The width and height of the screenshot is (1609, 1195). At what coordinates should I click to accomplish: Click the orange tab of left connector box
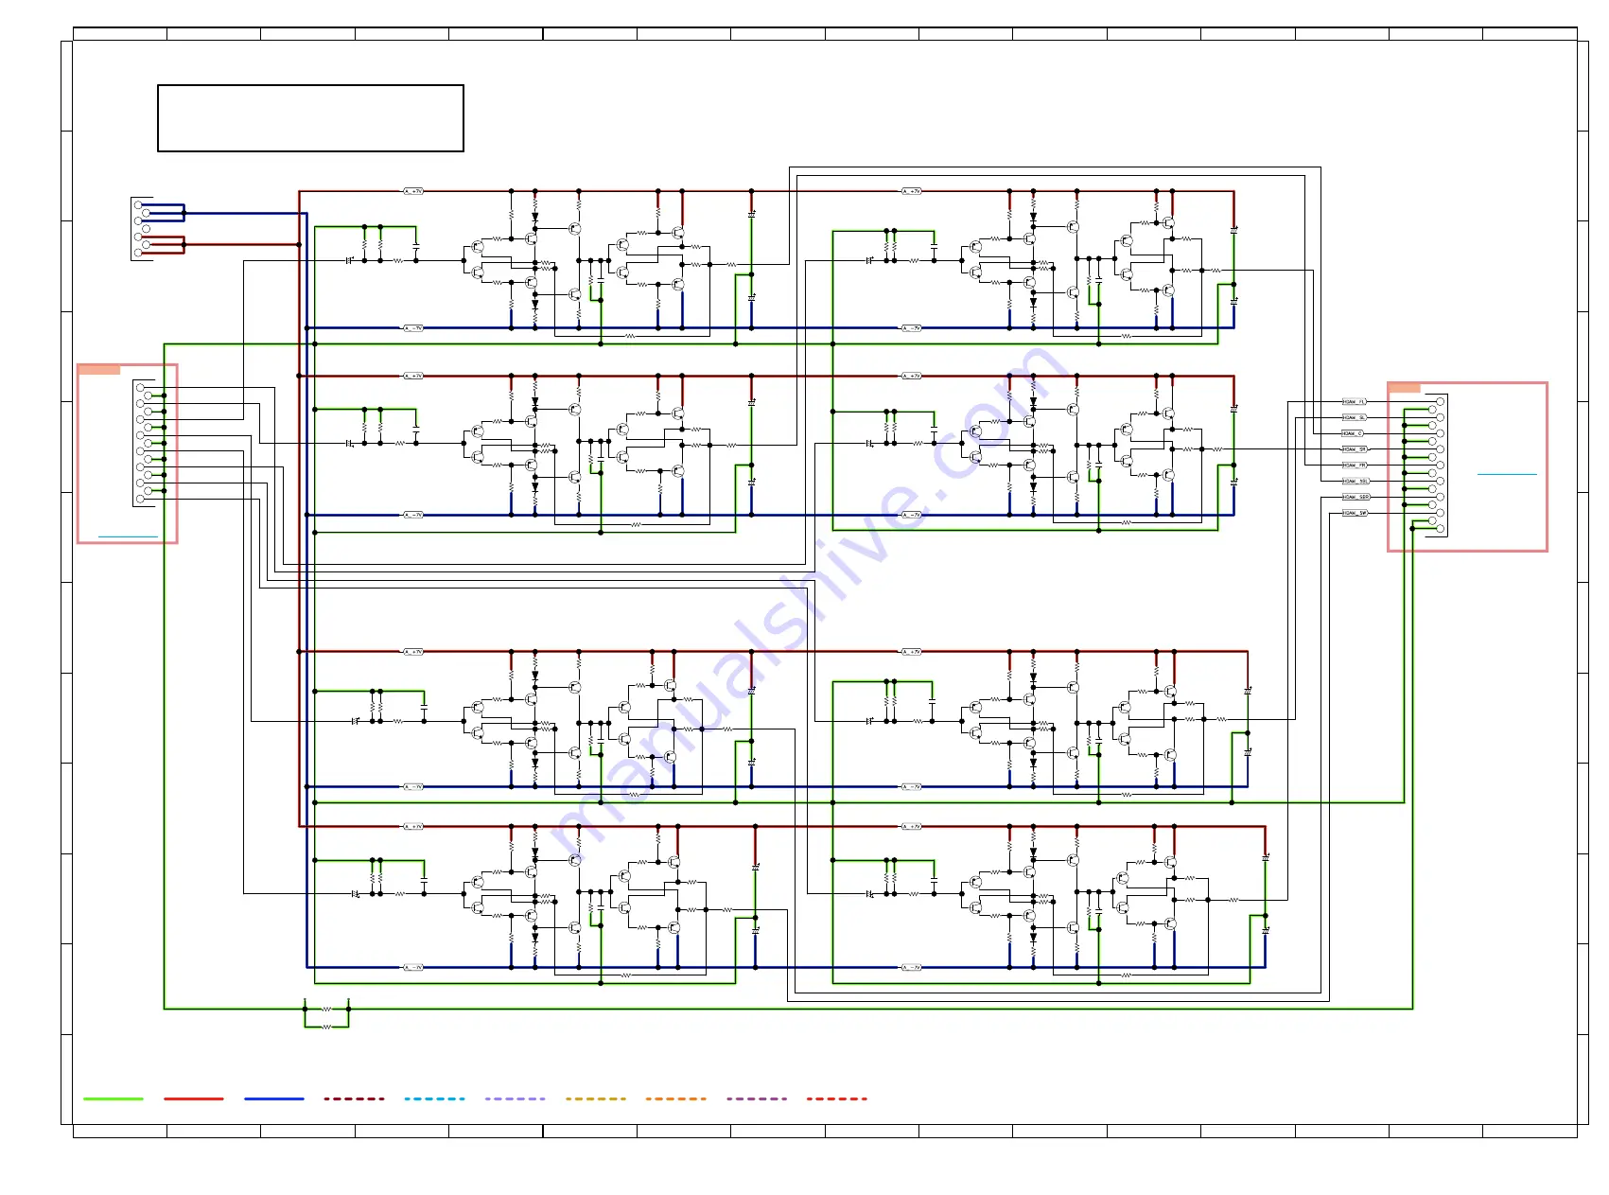[x=98, y=369]
